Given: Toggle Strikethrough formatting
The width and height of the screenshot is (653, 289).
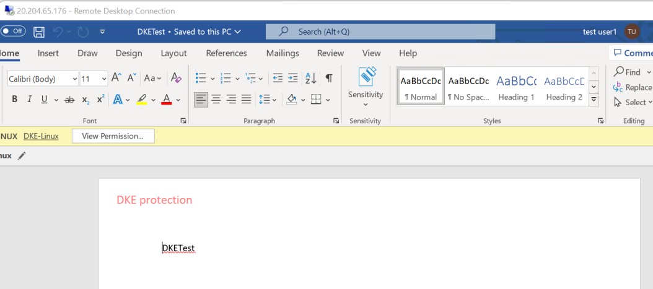Looking at the screenshot, I should pos(69,100).
